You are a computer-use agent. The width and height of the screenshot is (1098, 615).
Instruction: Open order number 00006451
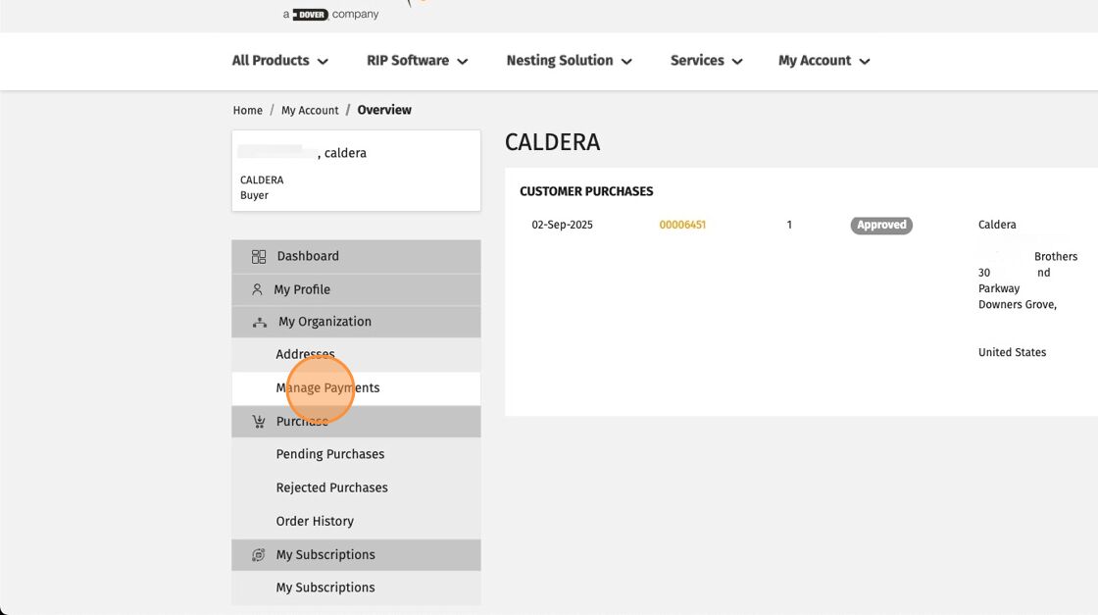[682, 225]
